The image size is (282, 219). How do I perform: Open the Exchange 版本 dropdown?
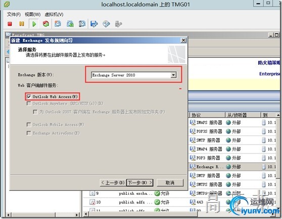pyautogui.click(x=173, y=75)
